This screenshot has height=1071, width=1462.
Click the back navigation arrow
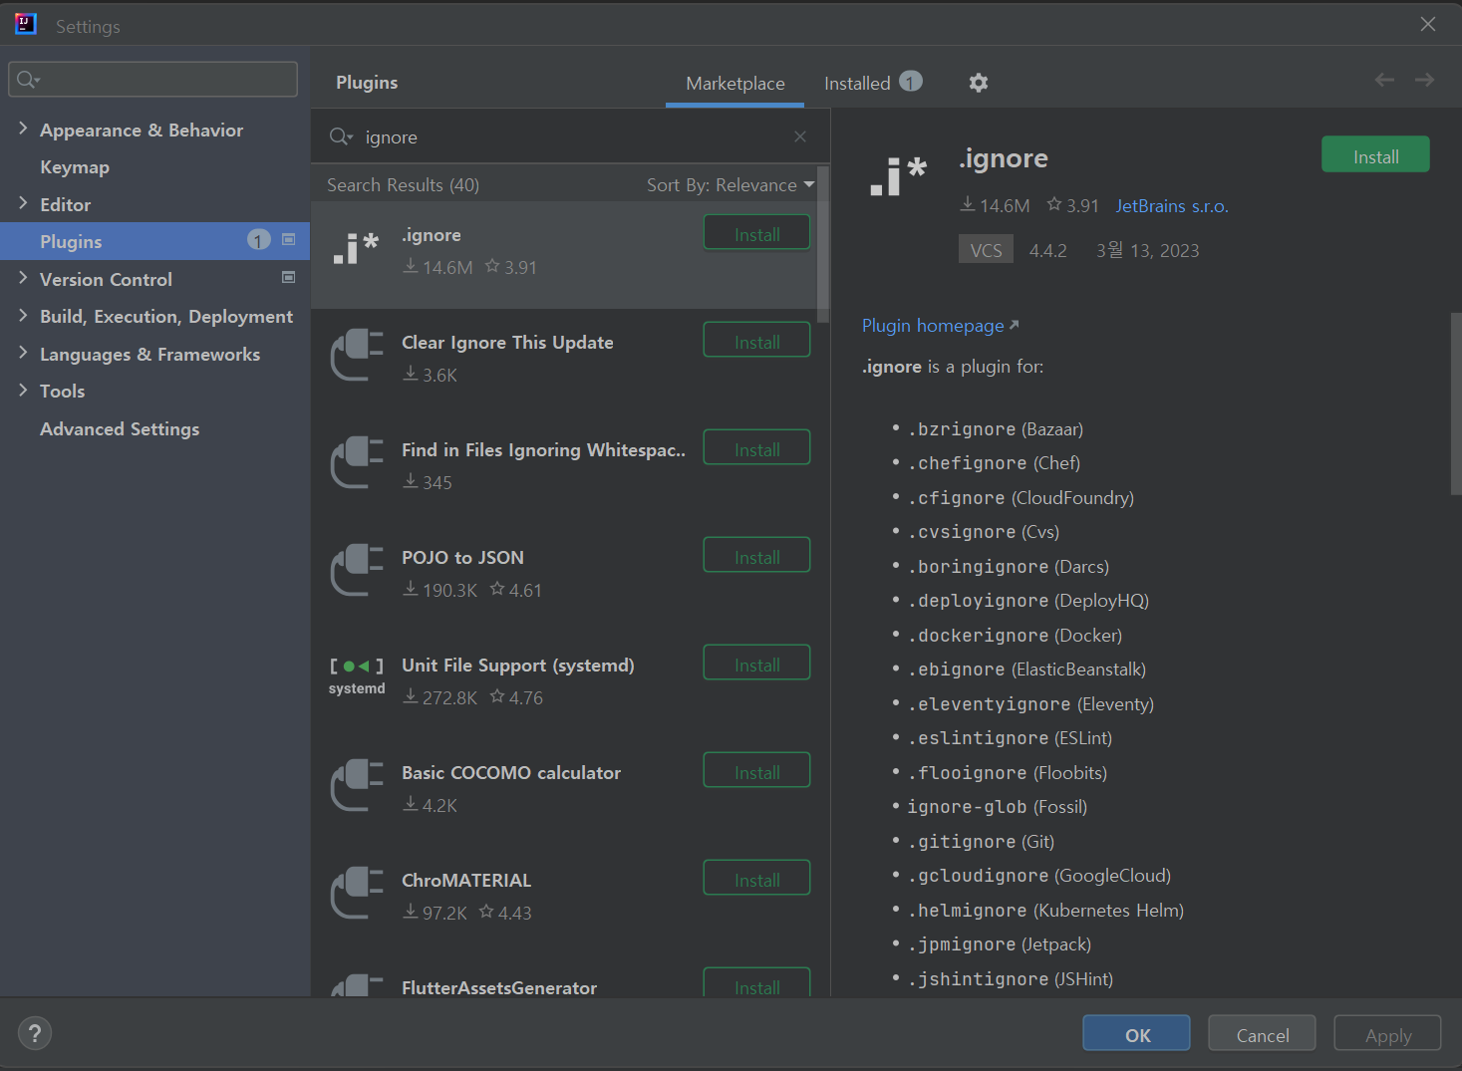coord(1384,80)
